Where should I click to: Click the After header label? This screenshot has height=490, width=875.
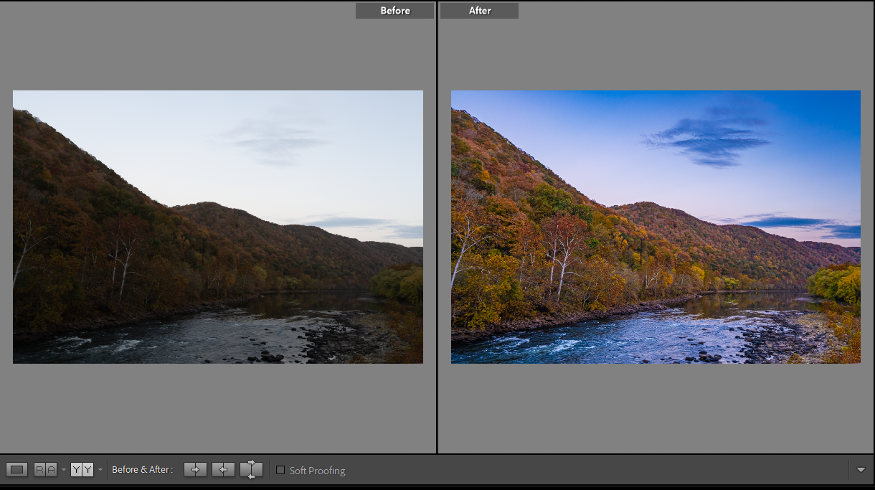(479, 11)
